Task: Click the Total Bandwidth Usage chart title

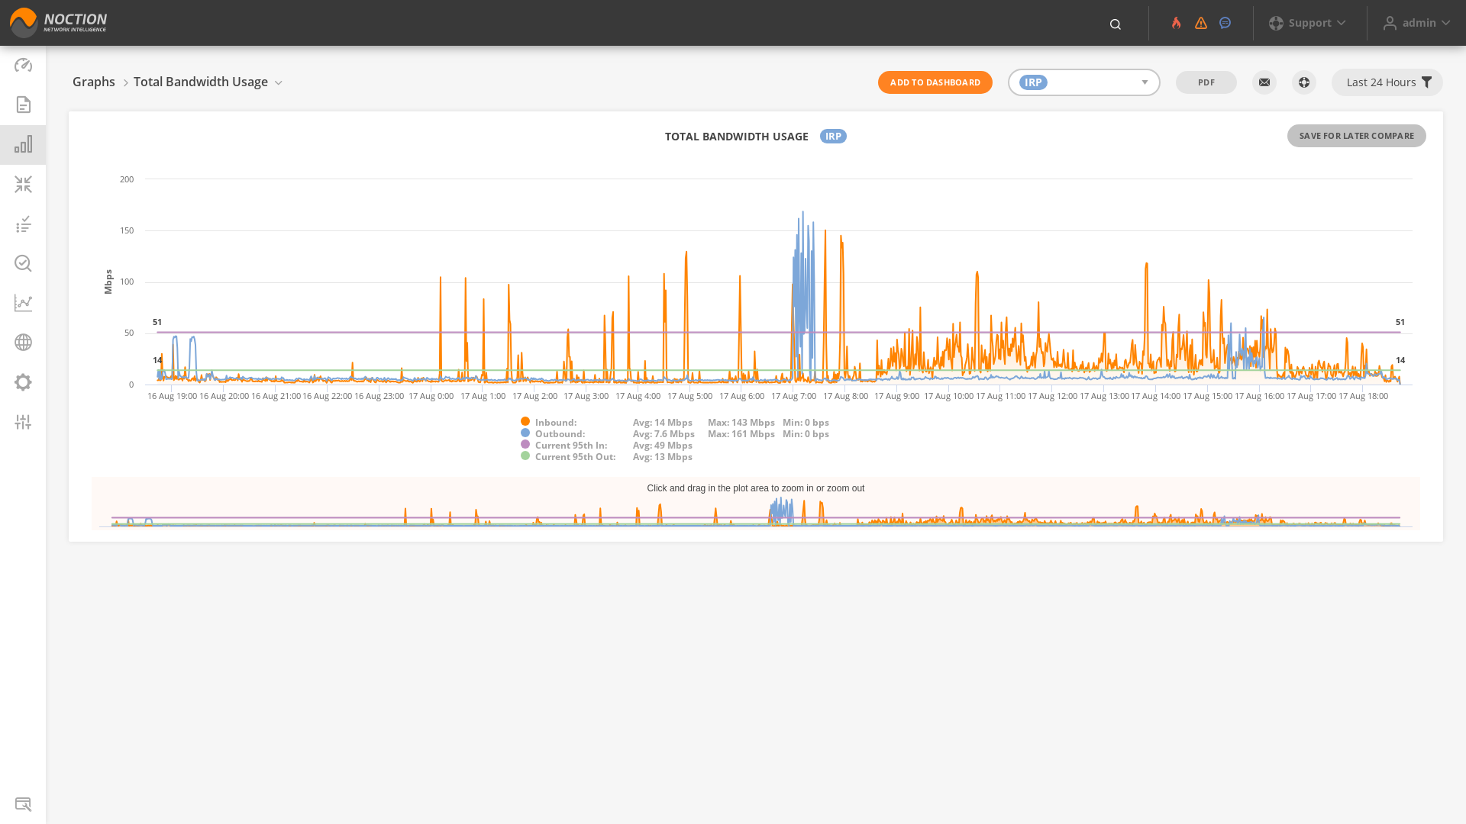Action: pos(737,137)
